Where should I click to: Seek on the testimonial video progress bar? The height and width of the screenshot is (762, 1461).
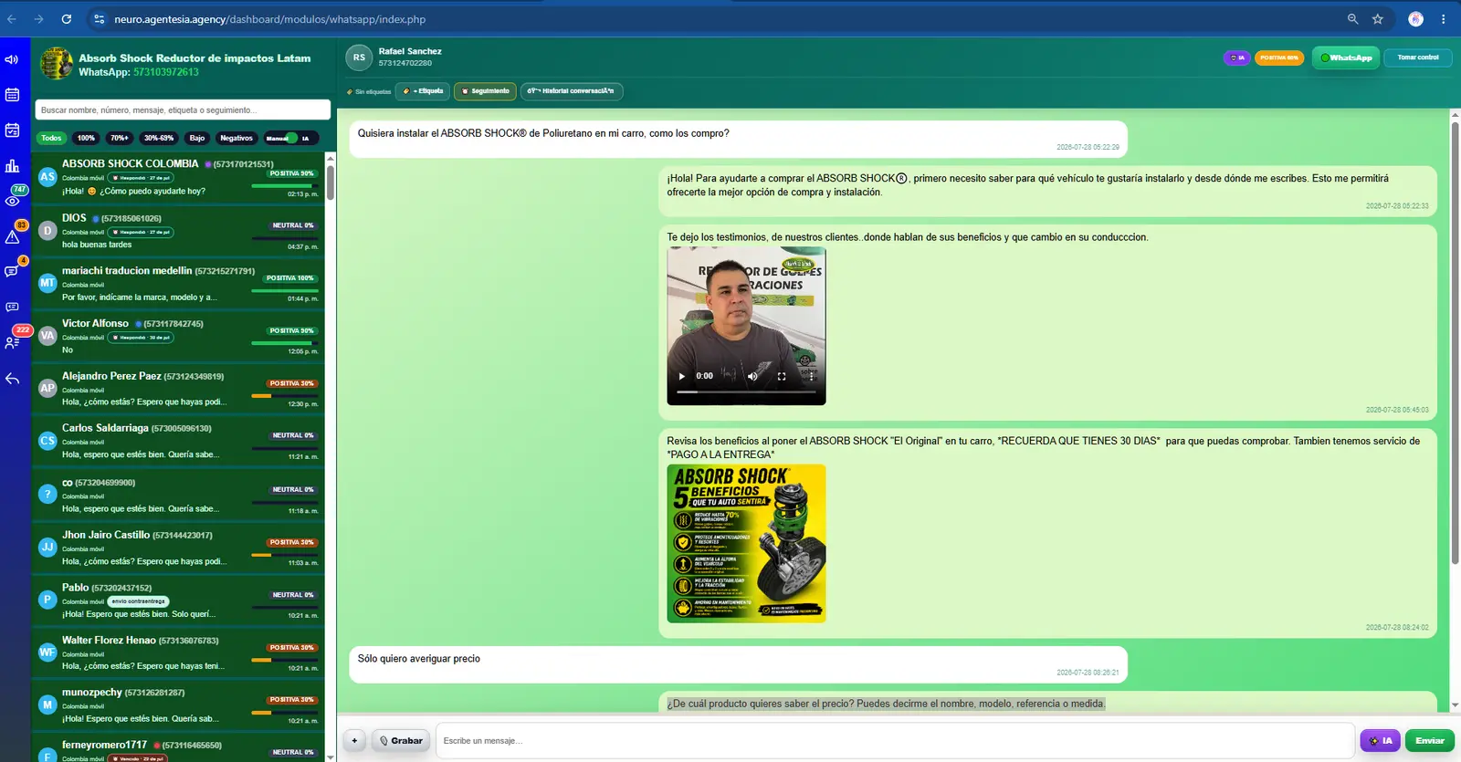(x=746, y=391)
